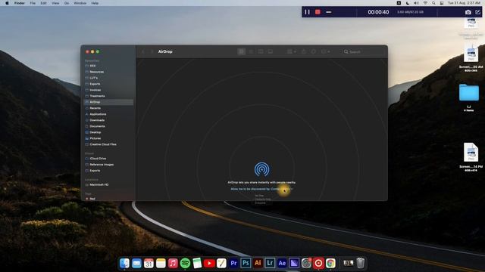
Task: Click the blue AirDrop radar icon
Action: pos(261,169)
